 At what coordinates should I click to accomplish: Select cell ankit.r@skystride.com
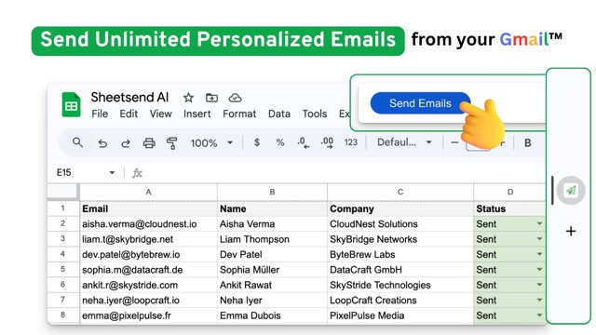149,285
